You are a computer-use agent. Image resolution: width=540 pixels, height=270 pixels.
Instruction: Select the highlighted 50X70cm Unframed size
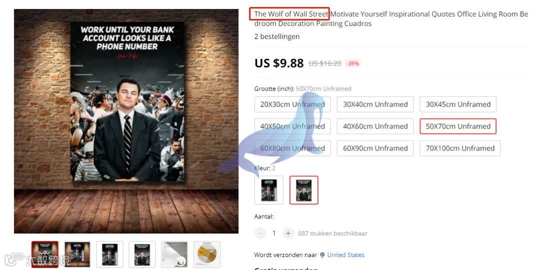(457, 126)
